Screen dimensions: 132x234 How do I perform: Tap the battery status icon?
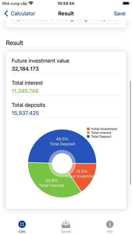(x=126, y=3)
